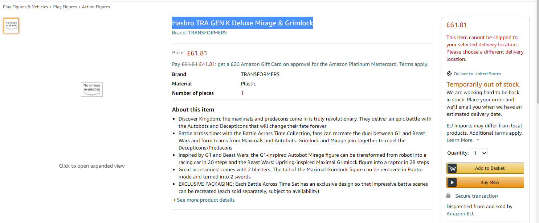Go to Play Figures breadcrumb
539x223 pixels.
(65, 7)
